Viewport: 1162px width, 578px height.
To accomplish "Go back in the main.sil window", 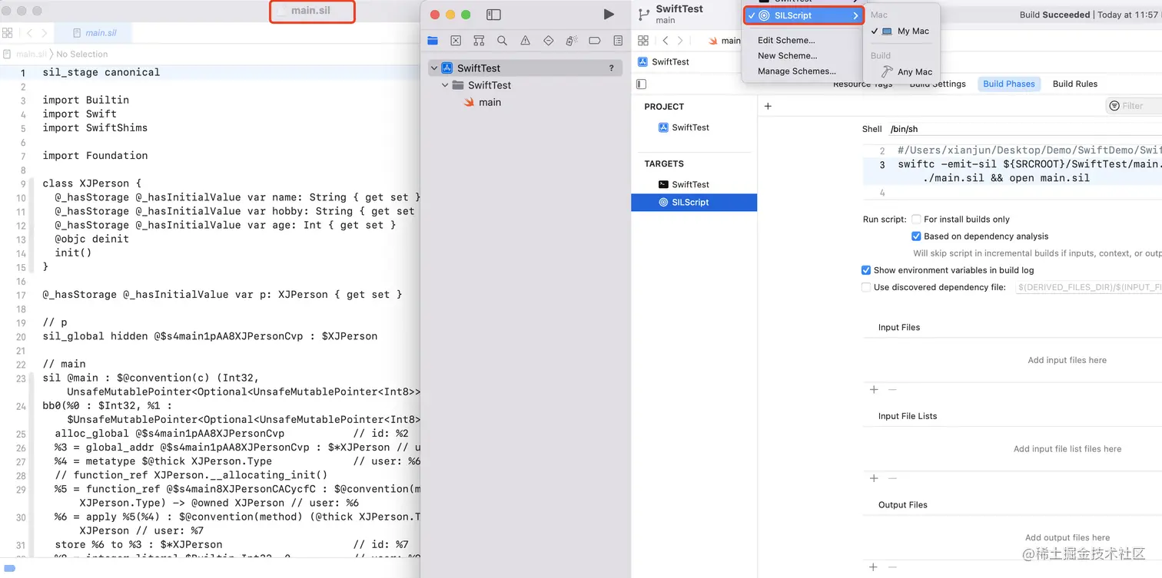I will pyautogui.click(x=29, y=33).
